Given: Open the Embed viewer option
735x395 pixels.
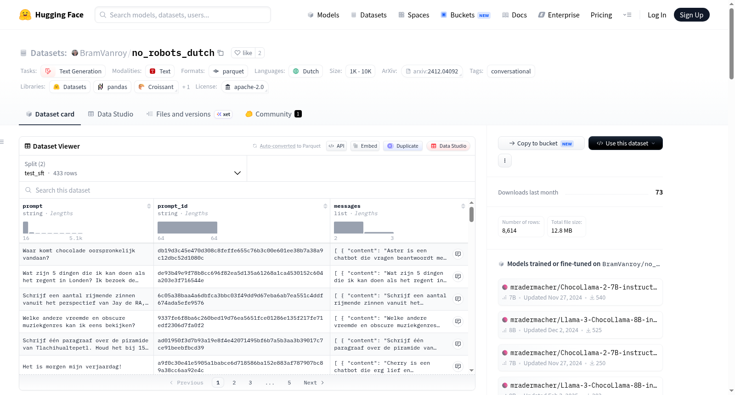Looking at the screenshot, I should pyautogui.click(x=365, y=146).
